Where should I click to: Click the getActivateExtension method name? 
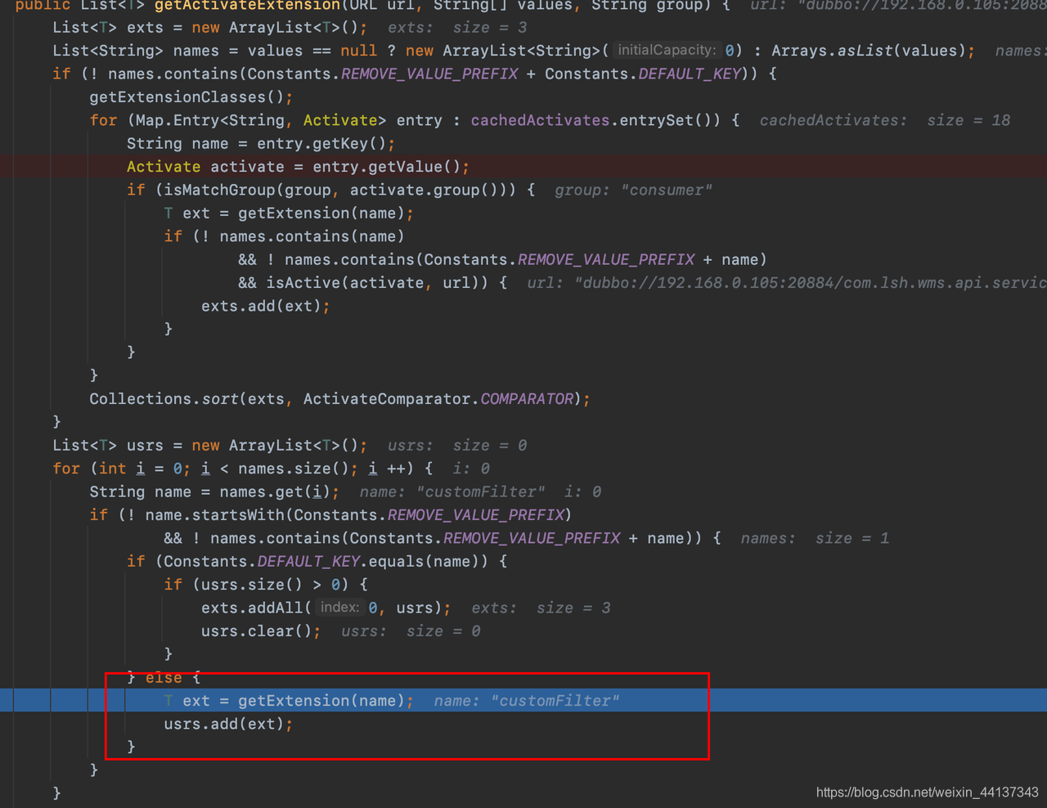point(247,5)
